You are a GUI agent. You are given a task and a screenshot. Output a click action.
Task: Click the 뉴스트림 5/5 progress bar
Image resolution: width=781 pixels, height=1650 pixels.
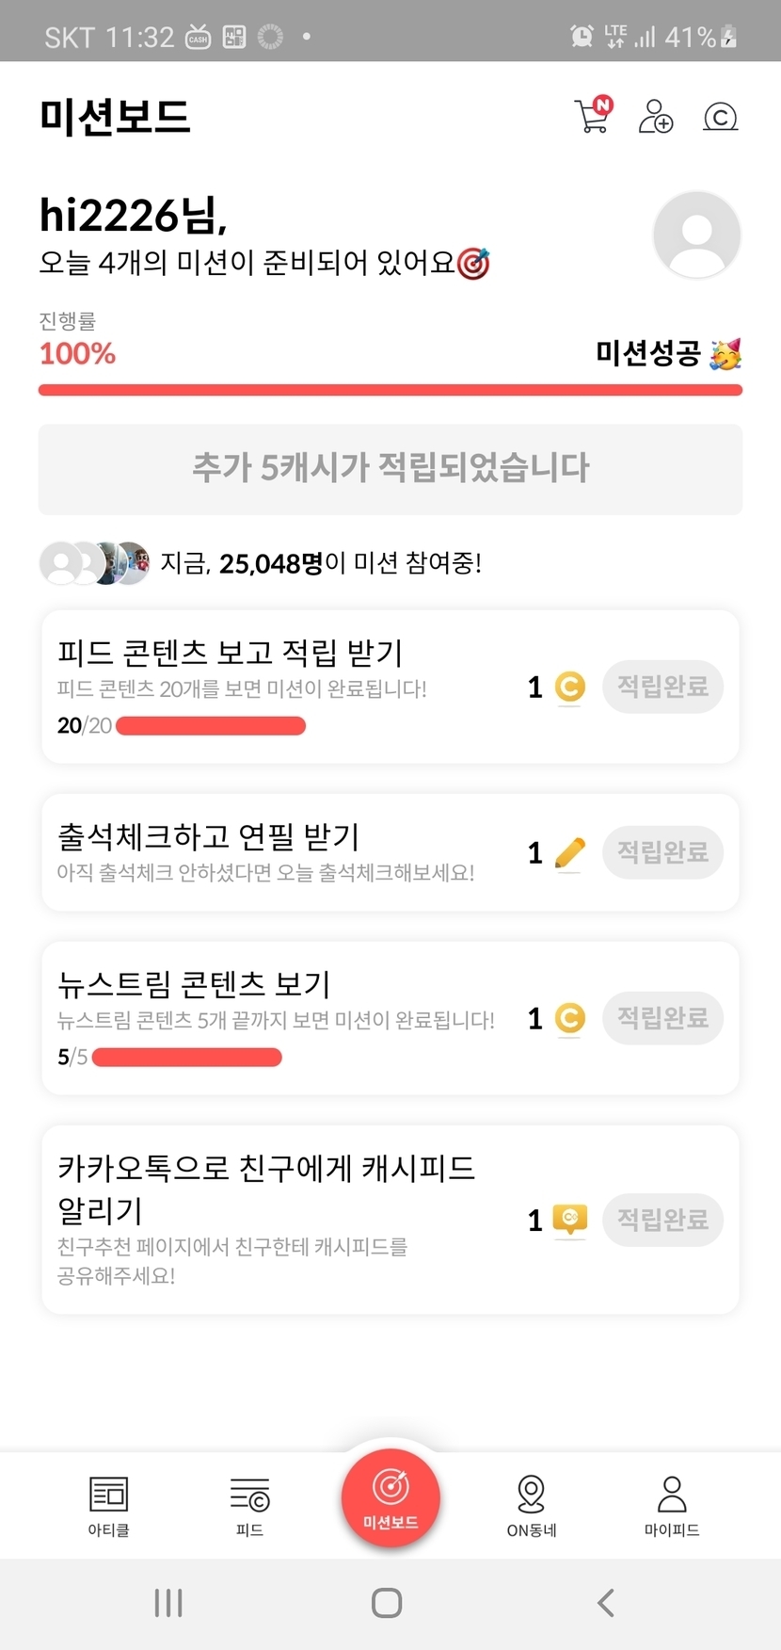[x=187, y=1058]
